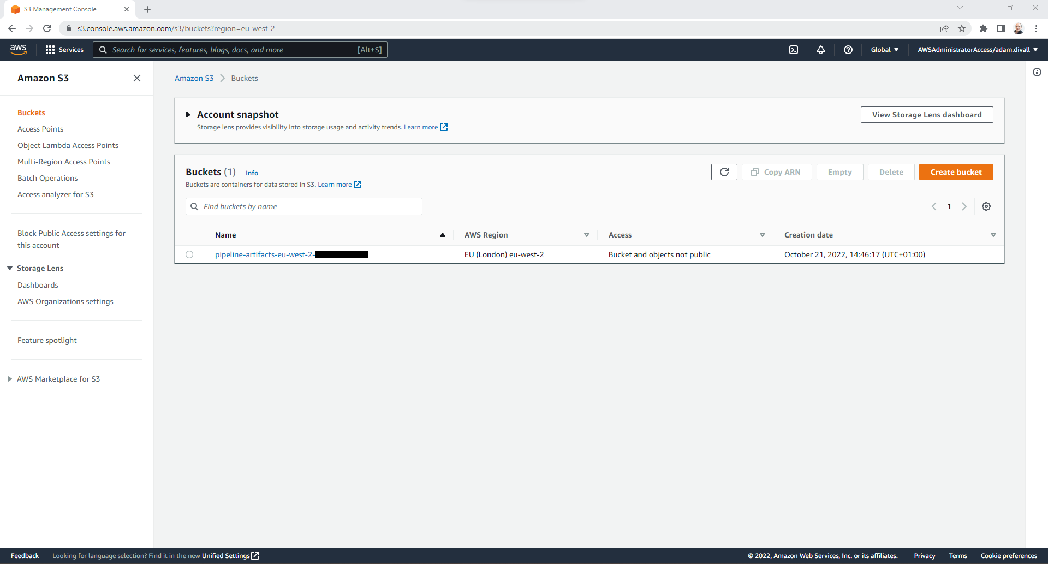Open Cookie preferences in footer
The width and height of the screenshot is (1048, 564).
[1009, 556]
